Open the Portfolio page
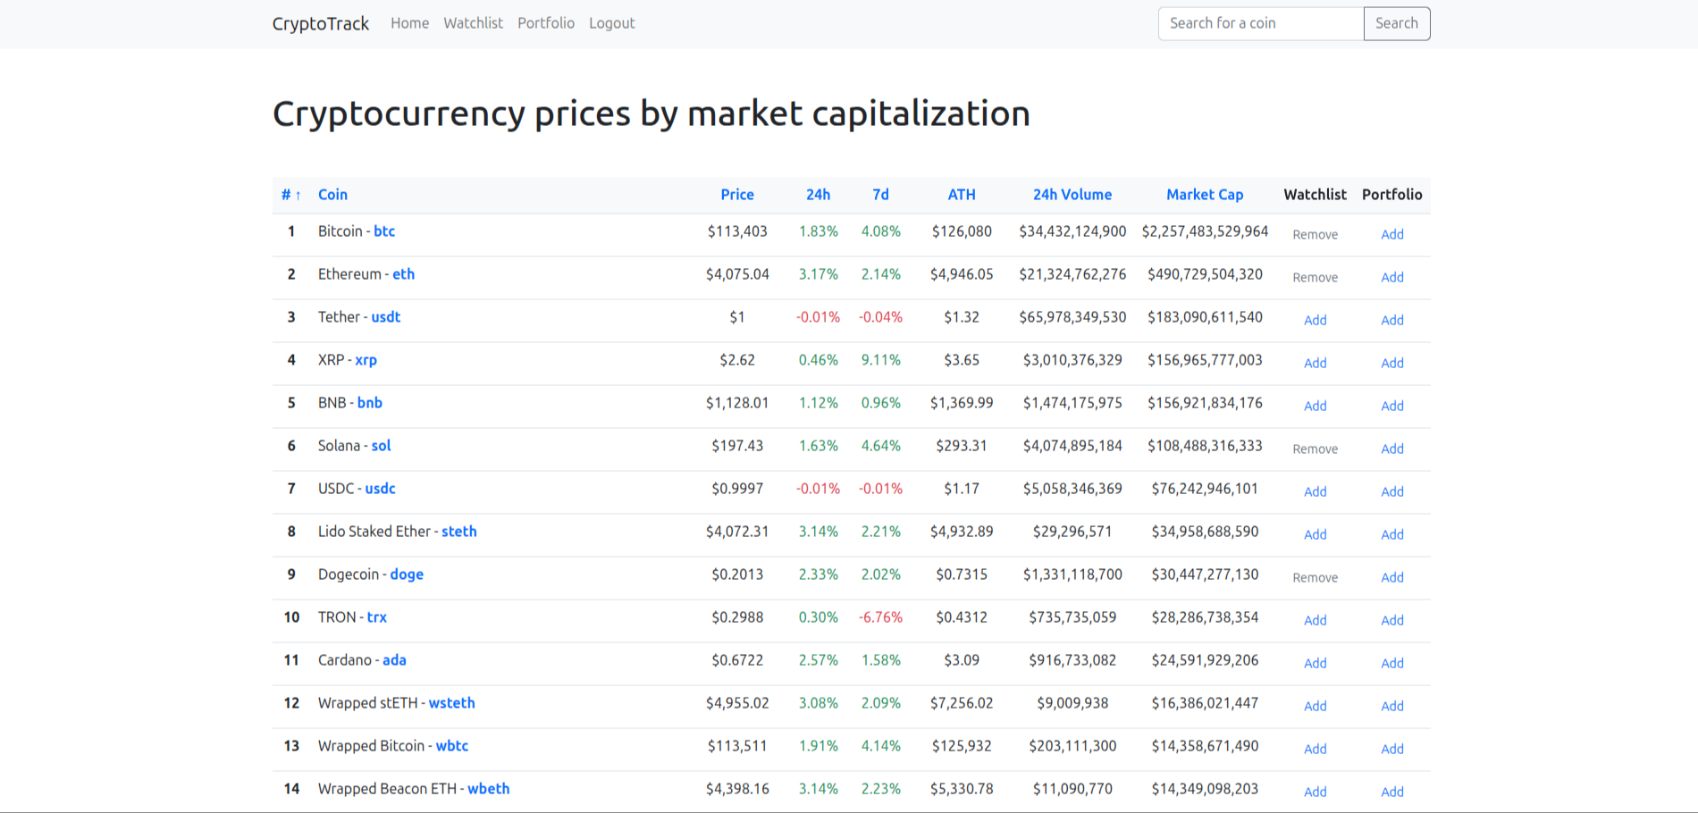Image resolution: width=1698 pixels, height=813 pixels. 545,23
